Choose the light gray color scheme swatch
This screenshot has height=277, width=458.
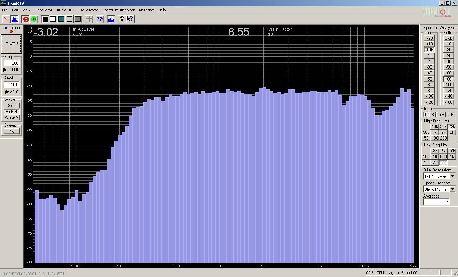point(69,19)
